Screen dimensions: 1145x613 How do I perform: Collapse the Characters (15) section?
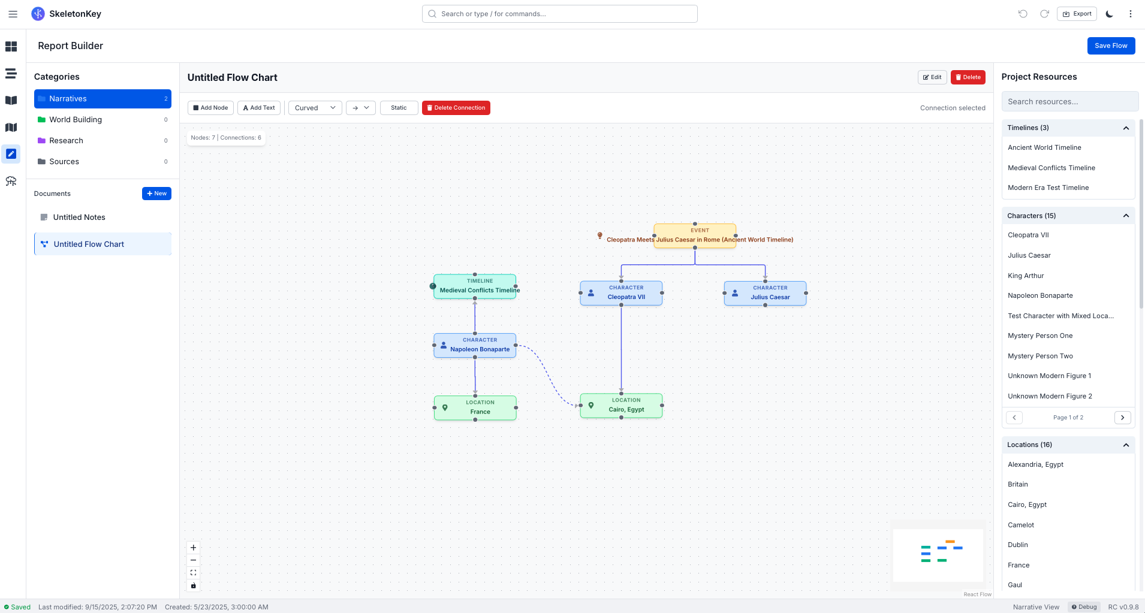pyautogui.click(x=1125, y=216)
